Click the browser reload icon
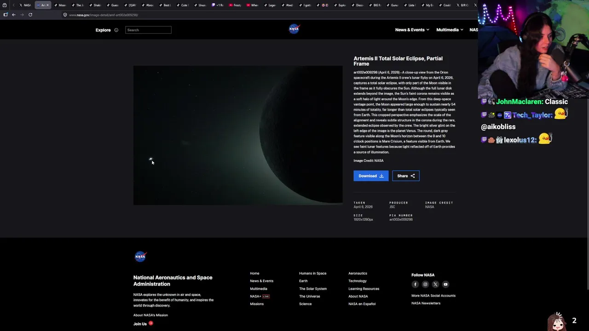The image size is (589, 331). click(30, 15)
